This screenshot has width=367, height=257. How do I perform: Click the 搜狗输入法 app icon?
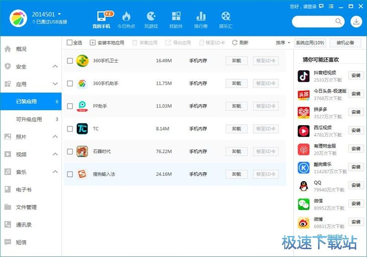[x=82, y=174]
